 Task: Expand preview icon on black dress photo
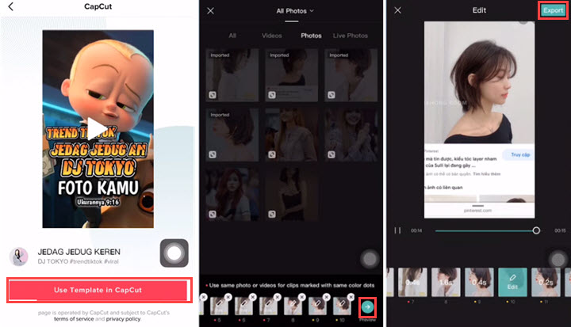point(272,215)
